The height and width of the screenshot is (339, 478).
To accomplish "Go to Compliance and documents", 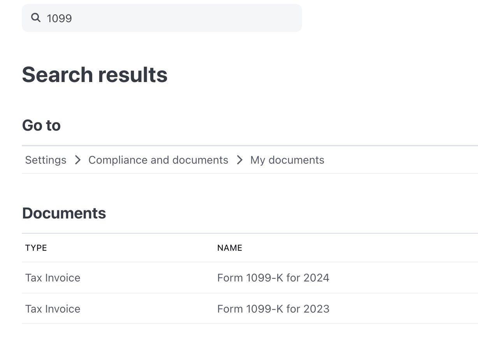I will point(158,160).
